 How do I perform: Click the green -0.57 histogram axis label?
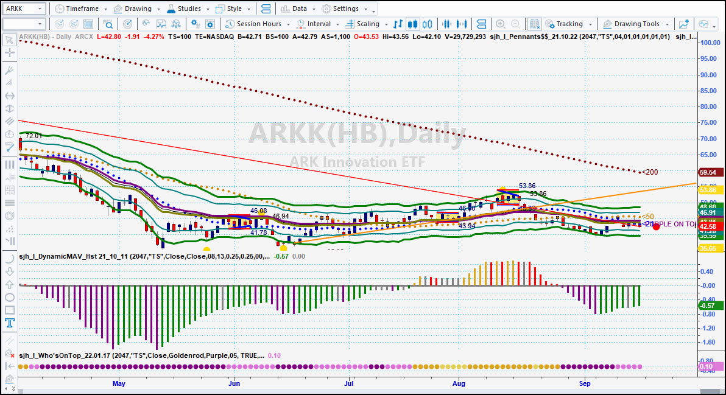pyautogui.click(x=710, y=306)
